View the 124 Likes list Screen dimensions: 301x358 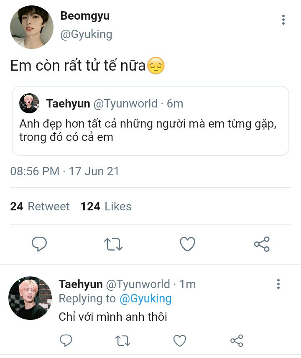pos(106,206)
